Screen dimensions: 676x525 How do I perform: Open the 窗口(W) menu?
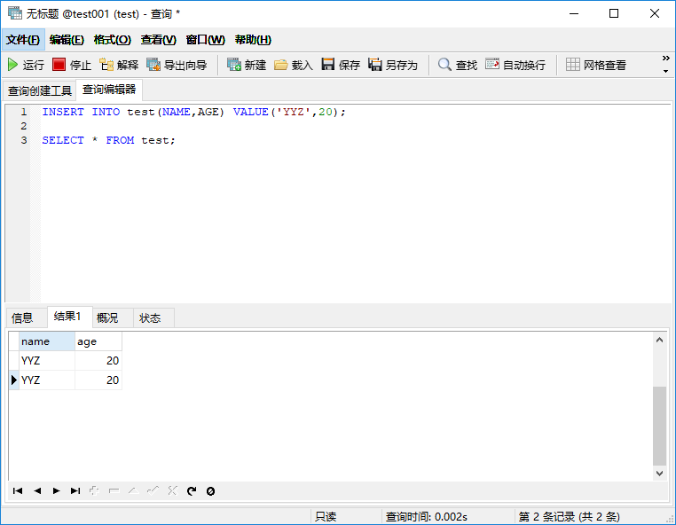205,40
